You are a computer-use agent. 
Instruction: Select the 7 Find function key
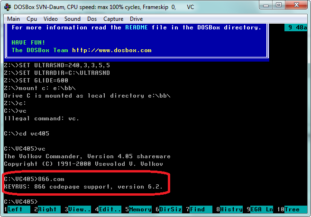point(199,209)
